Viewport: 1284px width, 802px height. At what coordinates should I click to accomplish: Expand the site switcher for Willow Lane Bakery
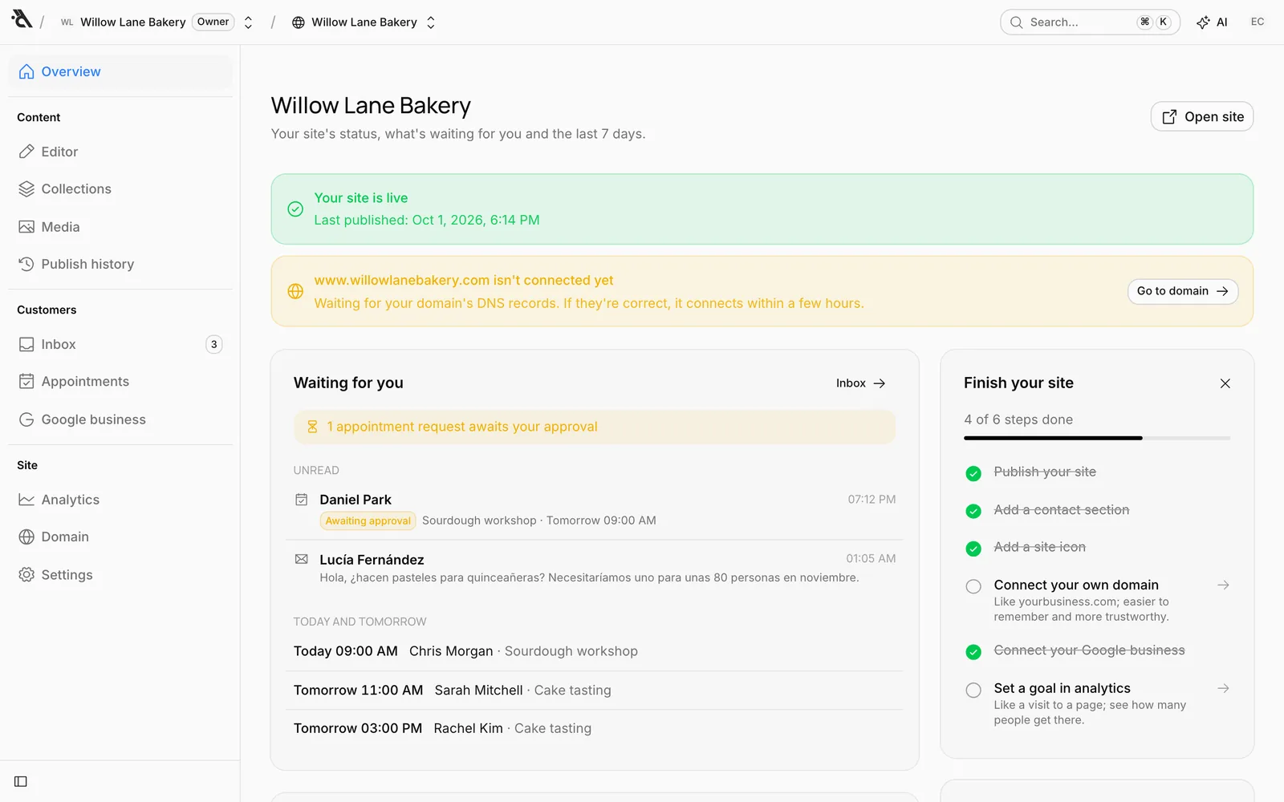pos(431,22)
